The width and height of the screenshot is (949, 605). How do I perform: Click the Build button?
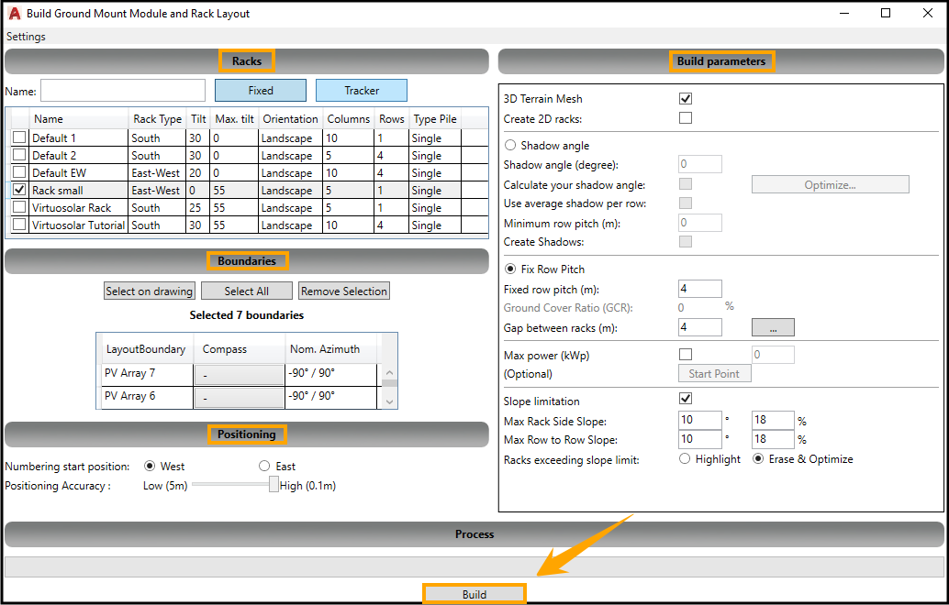coord(474,594)
